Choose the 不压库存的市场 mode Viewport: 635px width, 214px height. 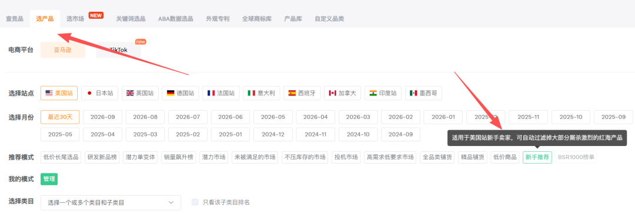click(x=305, y=157)
